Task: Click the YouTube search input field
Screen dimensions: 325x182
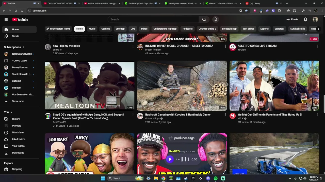Action: pyautogui.click(x=153, y=19)
